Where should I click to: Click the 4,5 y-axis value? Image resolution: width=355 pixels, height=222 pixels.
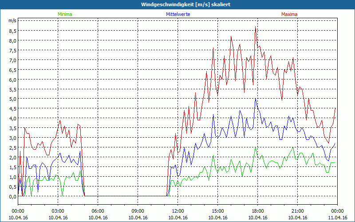[12, 109]
